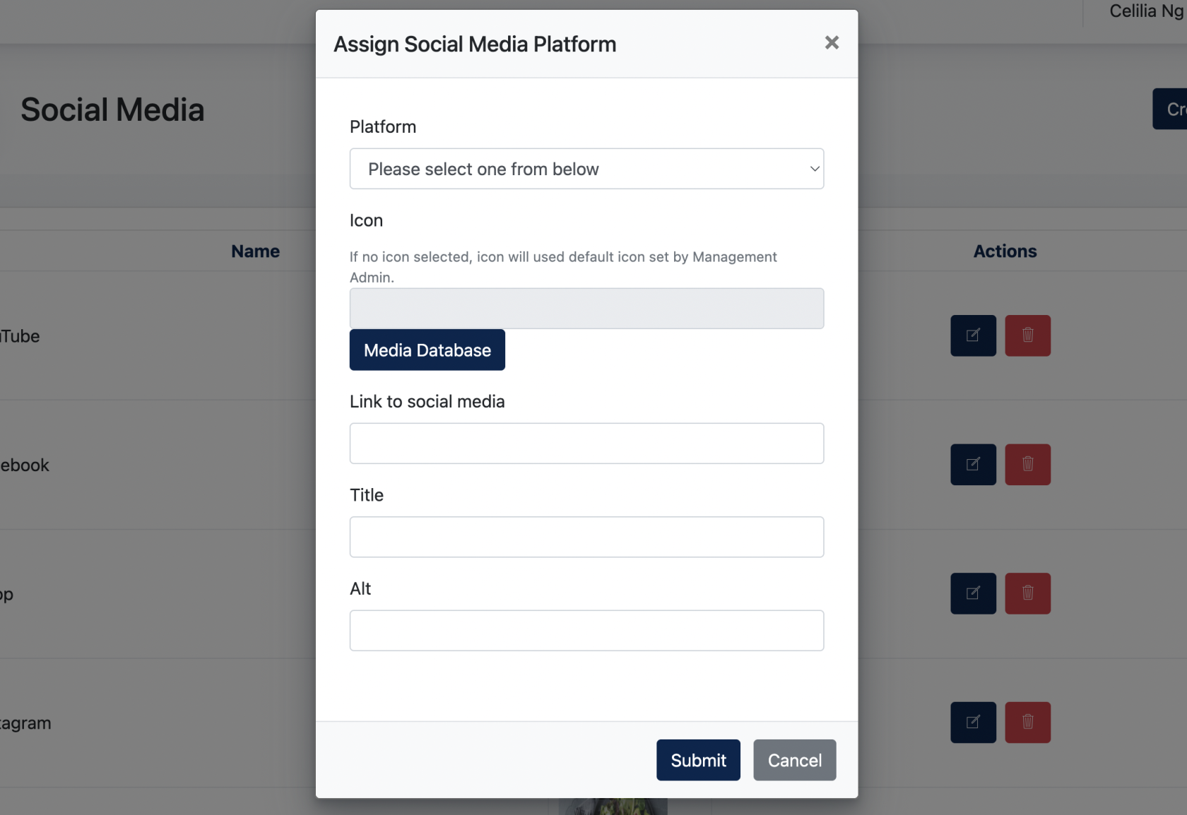Click the Social Media page heading
The height and width of the screenshot is (815, 1187).
[x=112, y=109]
